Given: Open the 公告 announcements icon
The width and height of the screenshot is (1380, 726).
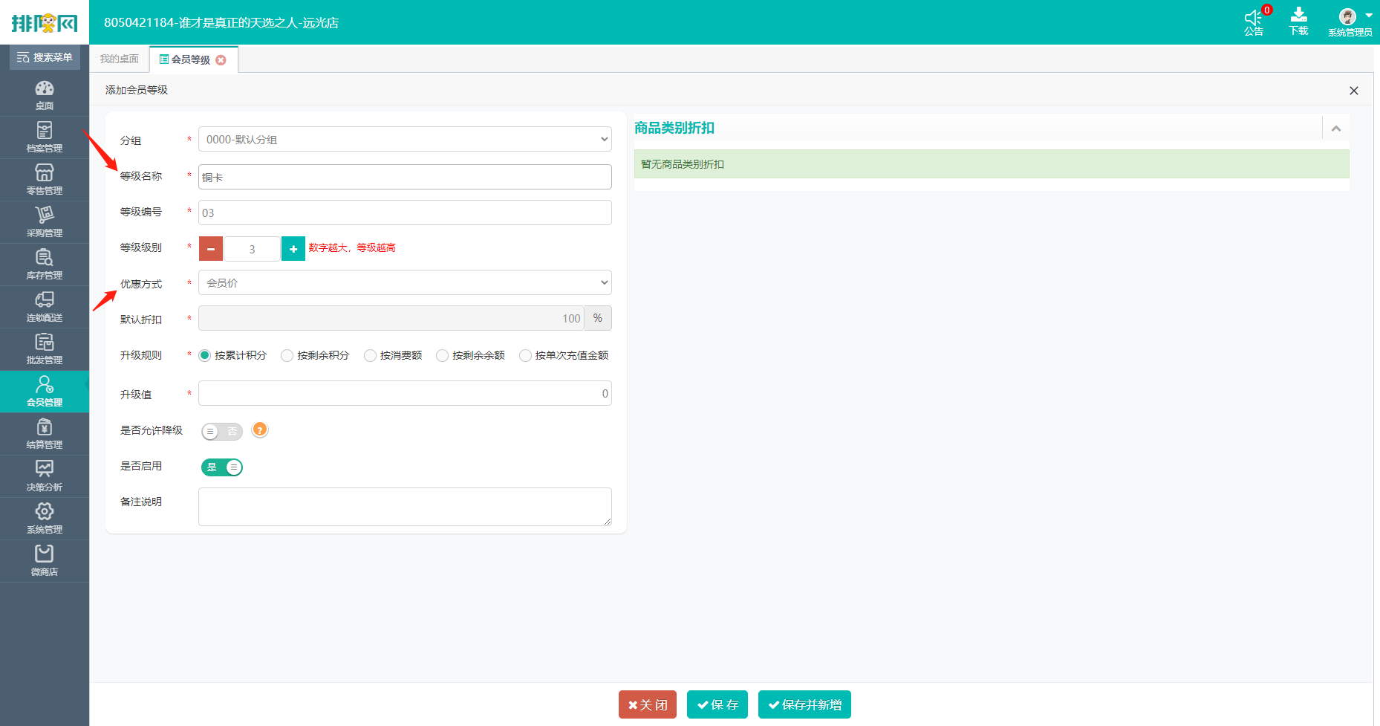Looking at the screenshot, I should coord(1254,22).
